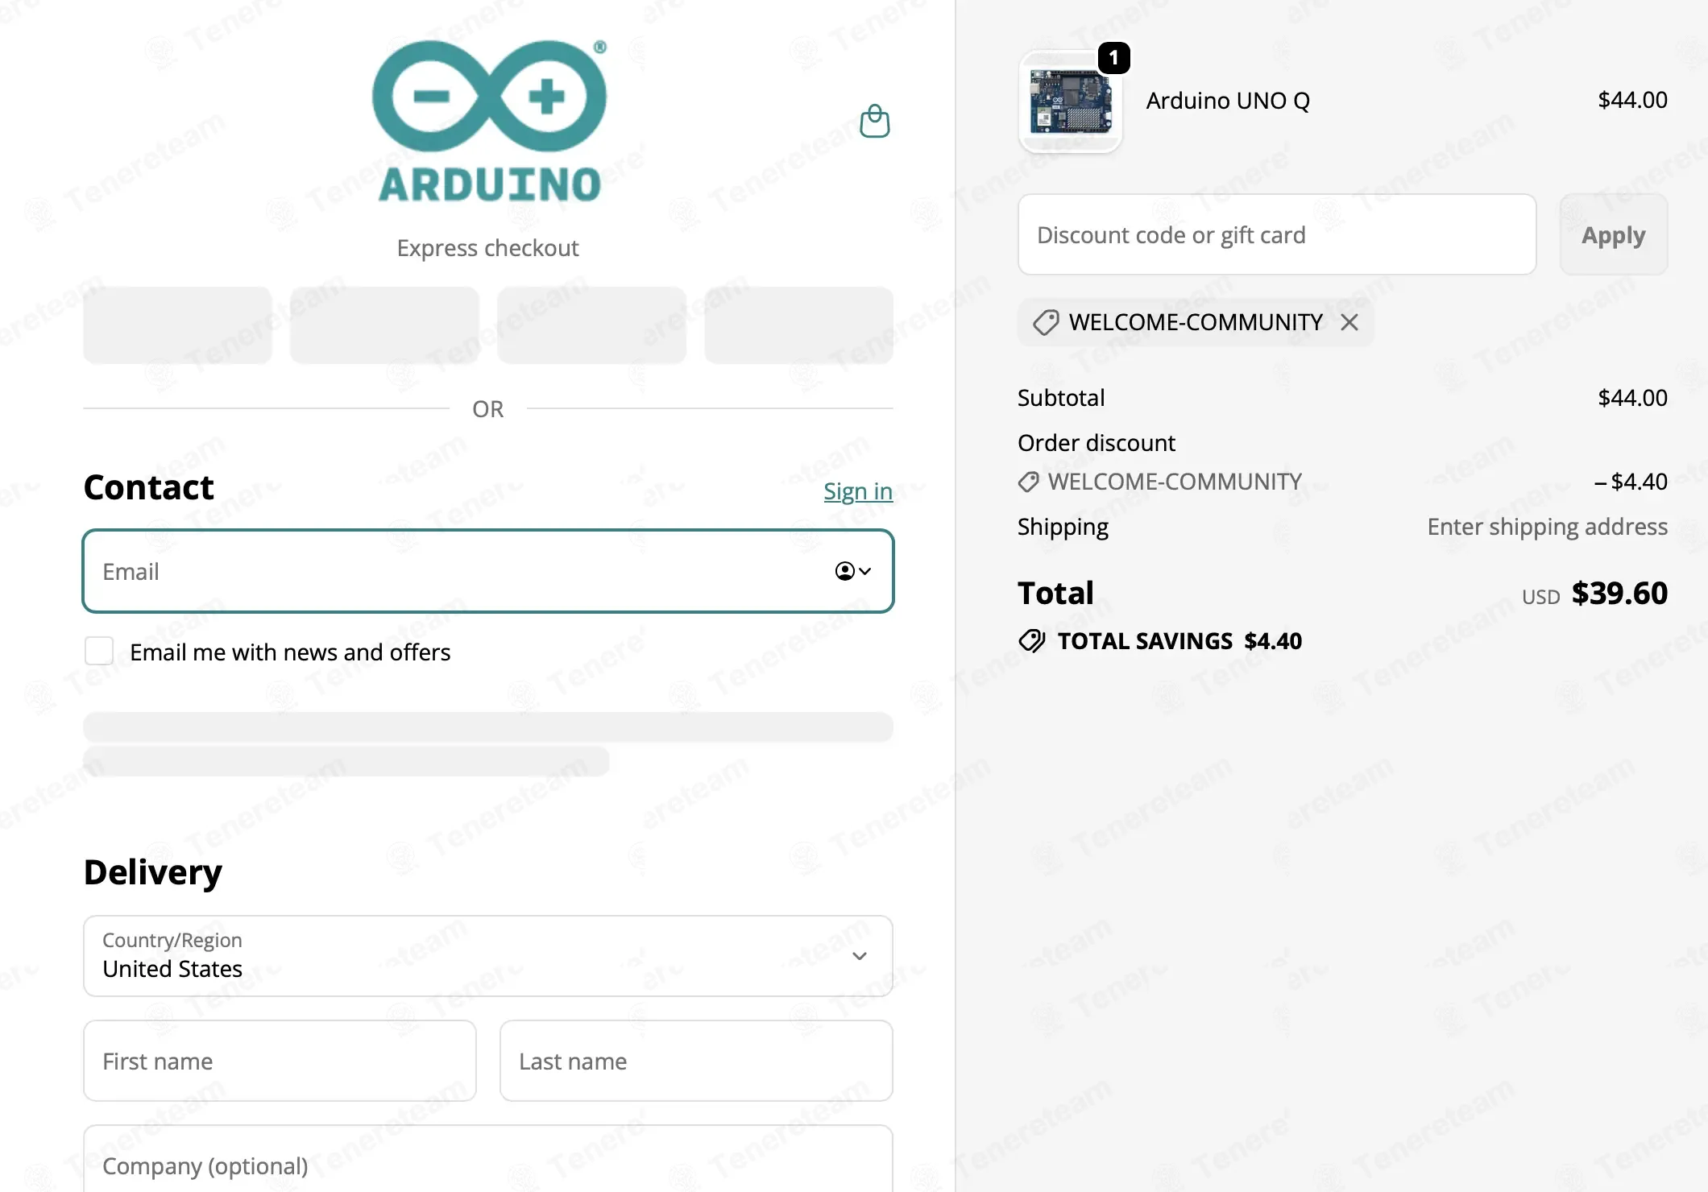Click the Apply discount button
Image resolution: width=1708 pixels, height=1192 pixels.
(x=1614, y=234)
